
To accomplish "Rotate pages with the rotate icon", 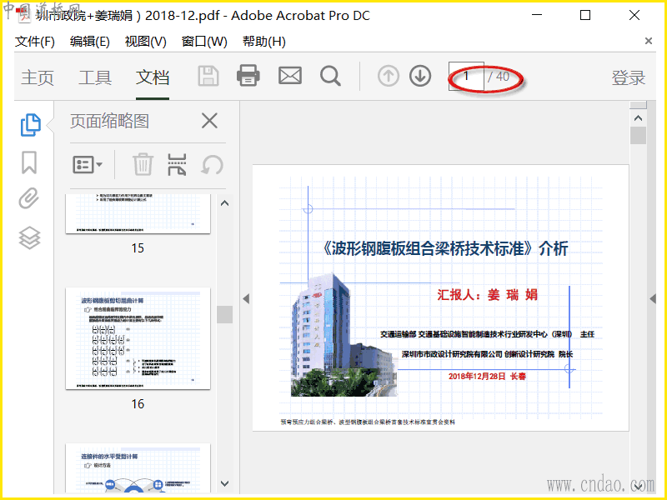I will coord(212,164).
